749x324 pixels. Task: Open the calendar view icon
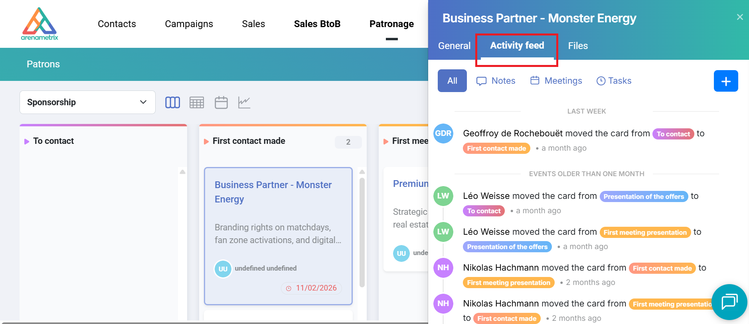pos(221,102)
